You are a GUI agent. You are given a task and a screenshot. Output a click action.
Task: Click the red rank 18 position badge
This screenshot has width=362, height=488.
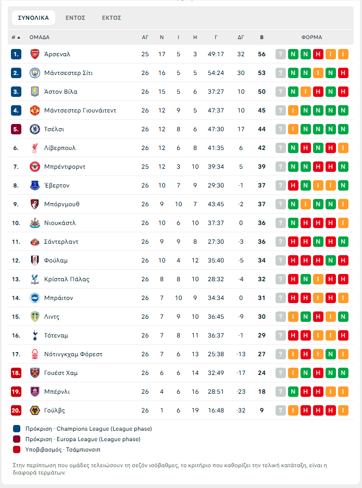[x=16, y=373]
